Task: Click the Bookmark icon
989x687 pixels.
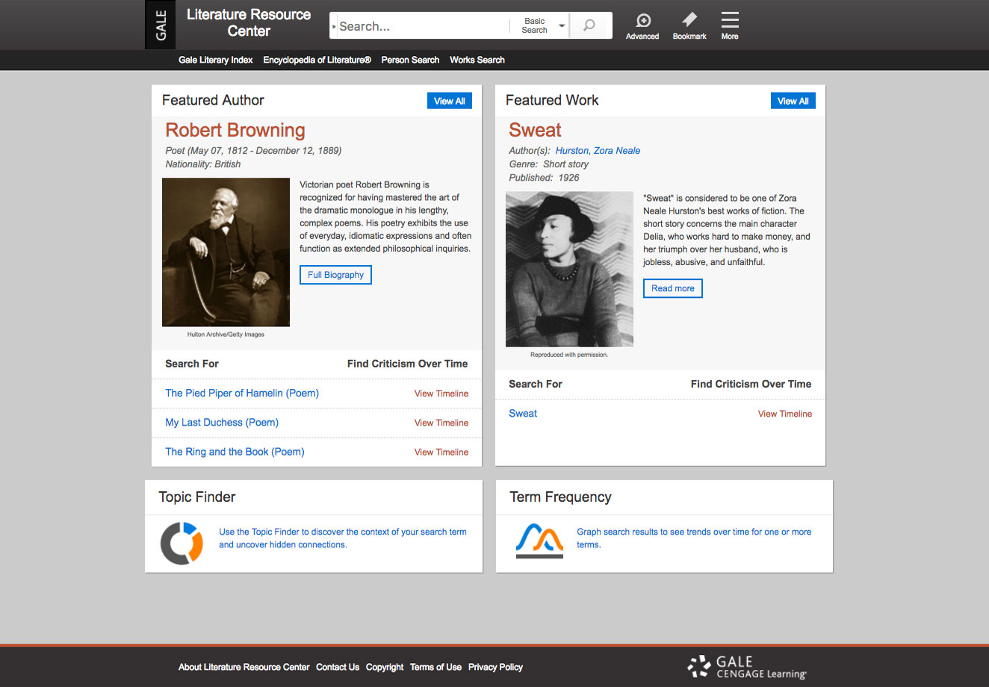Action: [689, 26]
